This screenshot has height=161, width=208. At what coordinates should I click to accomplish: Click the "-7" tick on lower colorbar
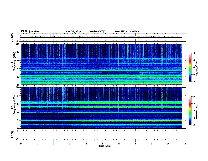tap(194, 125)
